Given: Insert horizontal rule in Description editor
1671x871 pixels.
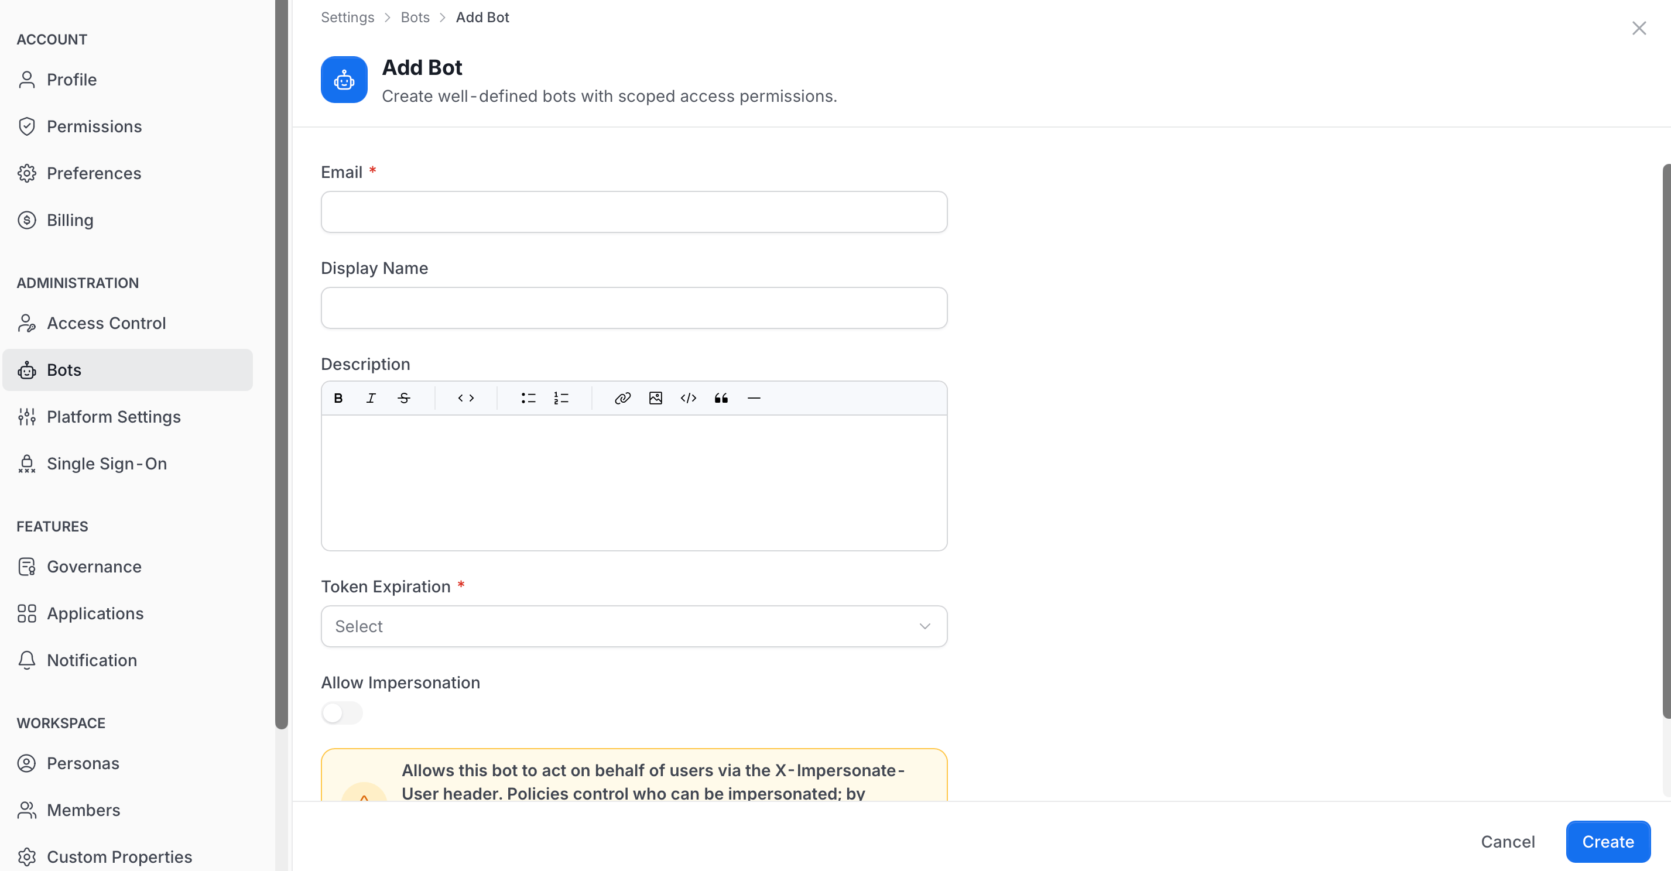Looking at the screenshot, I should click(x=754, y=398).
